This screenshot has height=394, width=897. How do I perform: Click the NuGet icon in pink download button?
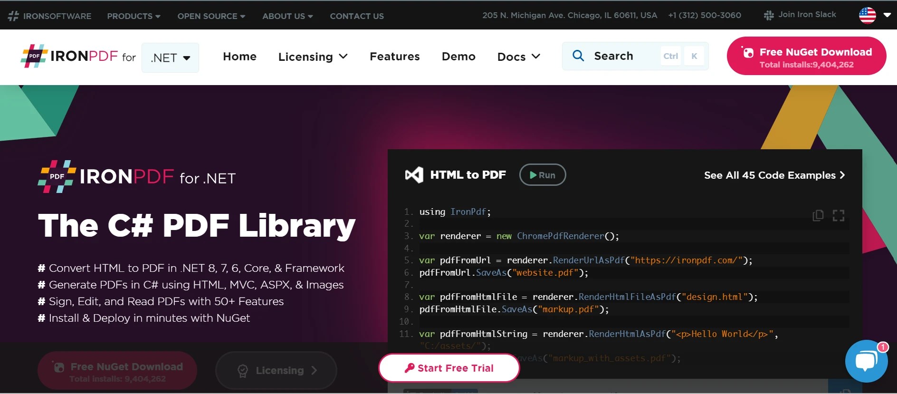pyautogui.click(x=747, y=52)
